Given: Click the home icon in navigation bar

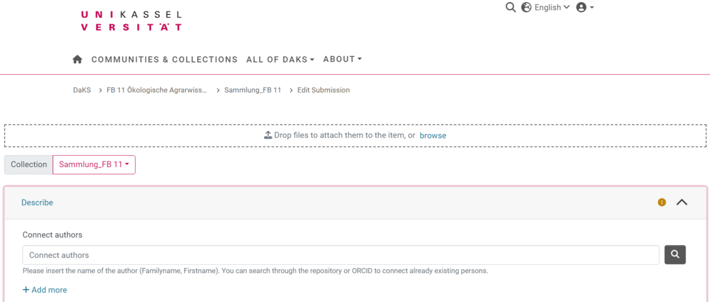Looking at the screenshot, I should click(77, 59).
